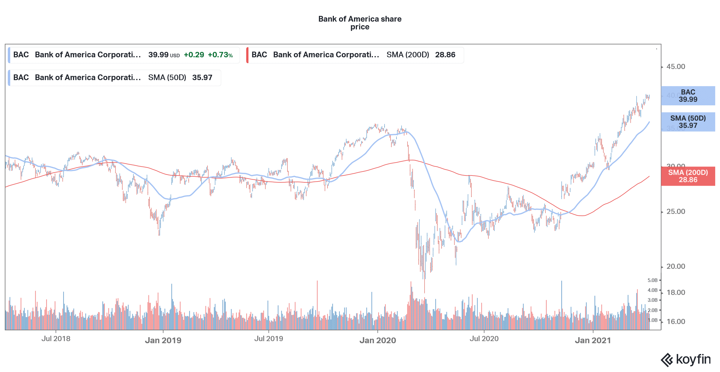The width and height of the screenshot is (720, 372).
Task: Click the 35.97 SMA 50D legend value
Action: point(202,78)
